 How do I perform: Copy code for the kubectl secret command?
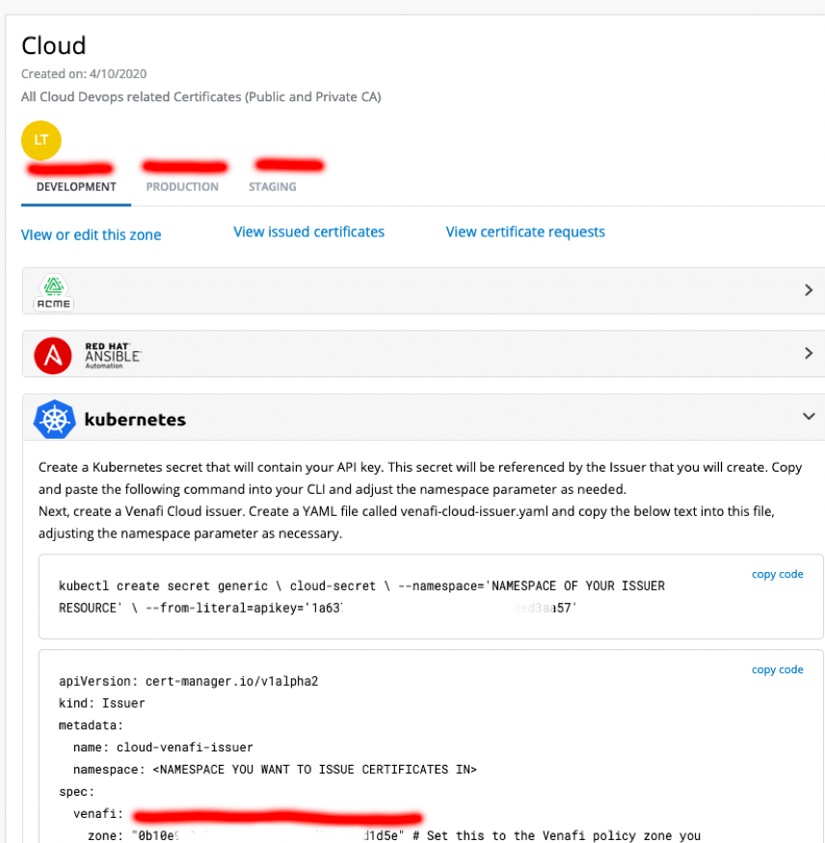(x=777, y=575)
